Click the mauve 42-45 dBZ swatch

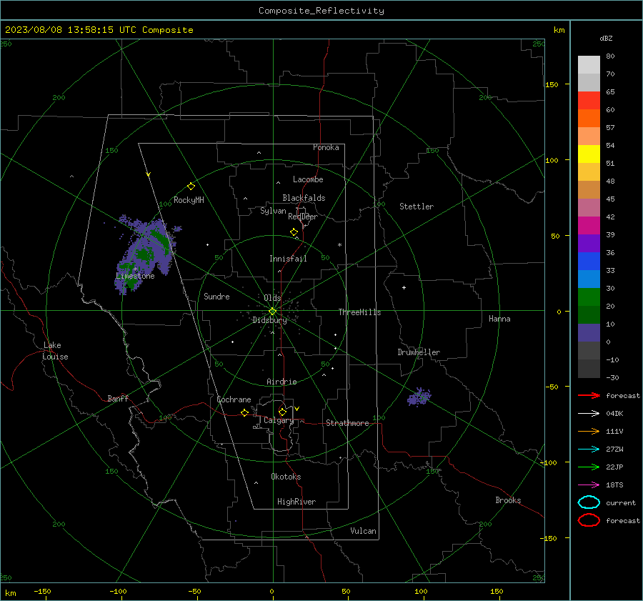click(x=589, y=208)
